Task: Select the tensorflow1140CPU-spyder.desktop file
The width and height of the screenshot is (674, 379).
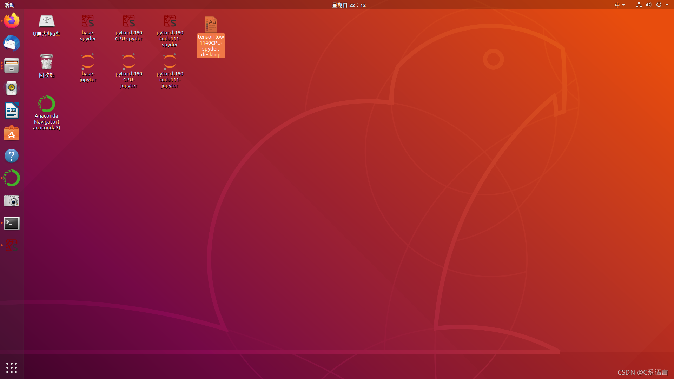Action: [211, 37]
